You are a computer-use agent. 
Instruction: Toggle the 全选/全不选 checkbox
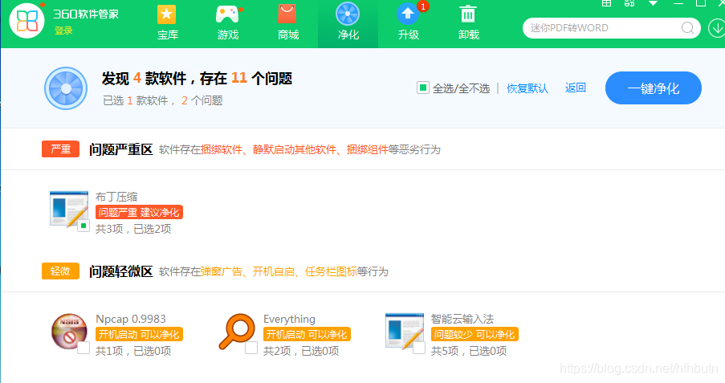coord(422,88)
